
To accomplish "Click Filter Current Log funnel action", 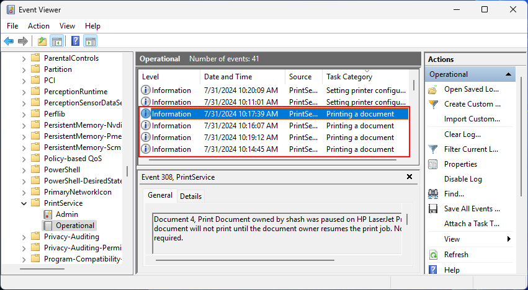I will pos(472,149).
